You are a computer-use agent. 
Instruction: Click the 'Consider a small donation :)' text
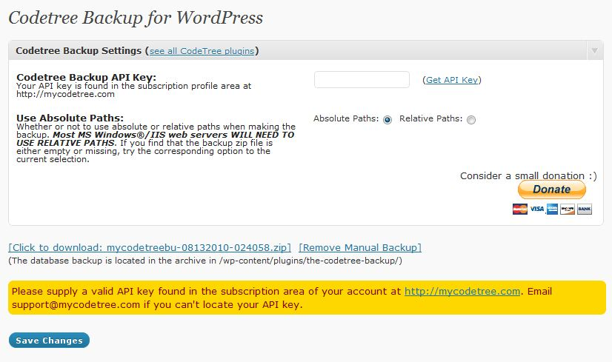pos(528,176)
